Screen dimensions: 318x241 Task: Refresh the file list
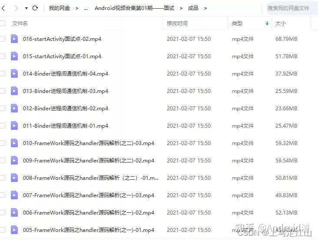pyautogui.click(x=35, y=8)
